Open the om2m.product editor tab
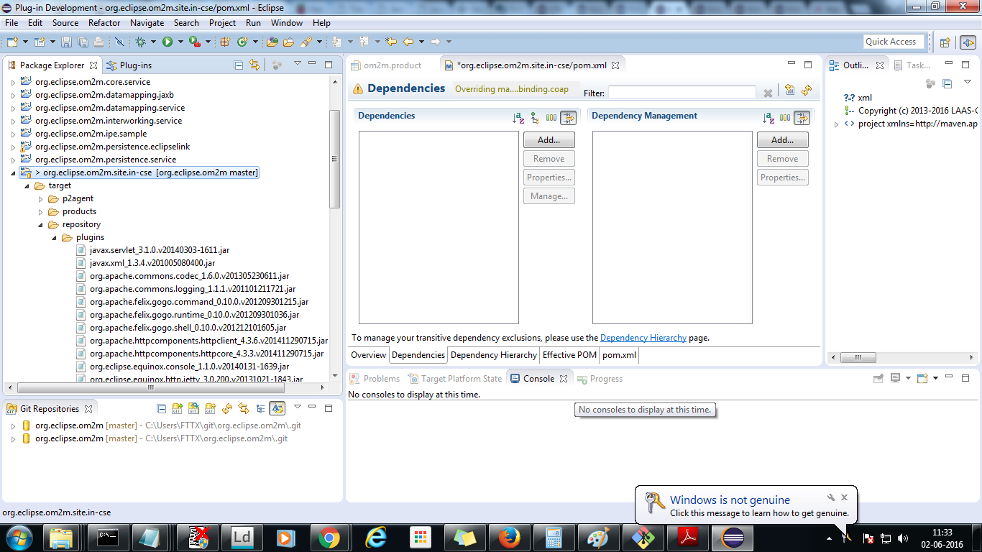This screenshot has width=982, height=552. [x=386, y=65]
